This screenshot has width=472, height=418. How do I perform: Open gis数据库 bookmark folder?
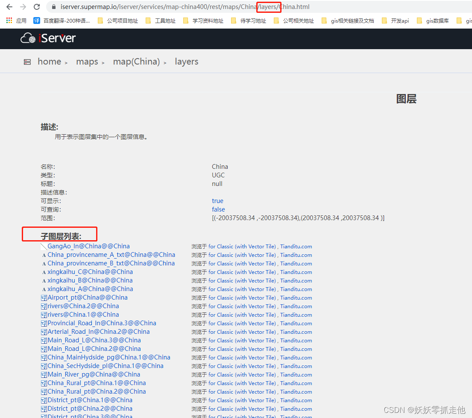pyautogui.click(x=433, y=21)
